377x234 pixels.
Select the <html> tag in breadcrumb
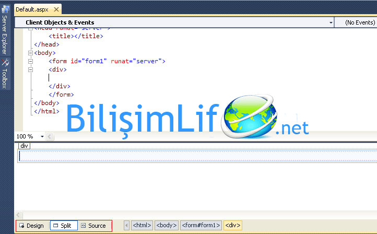142,226
